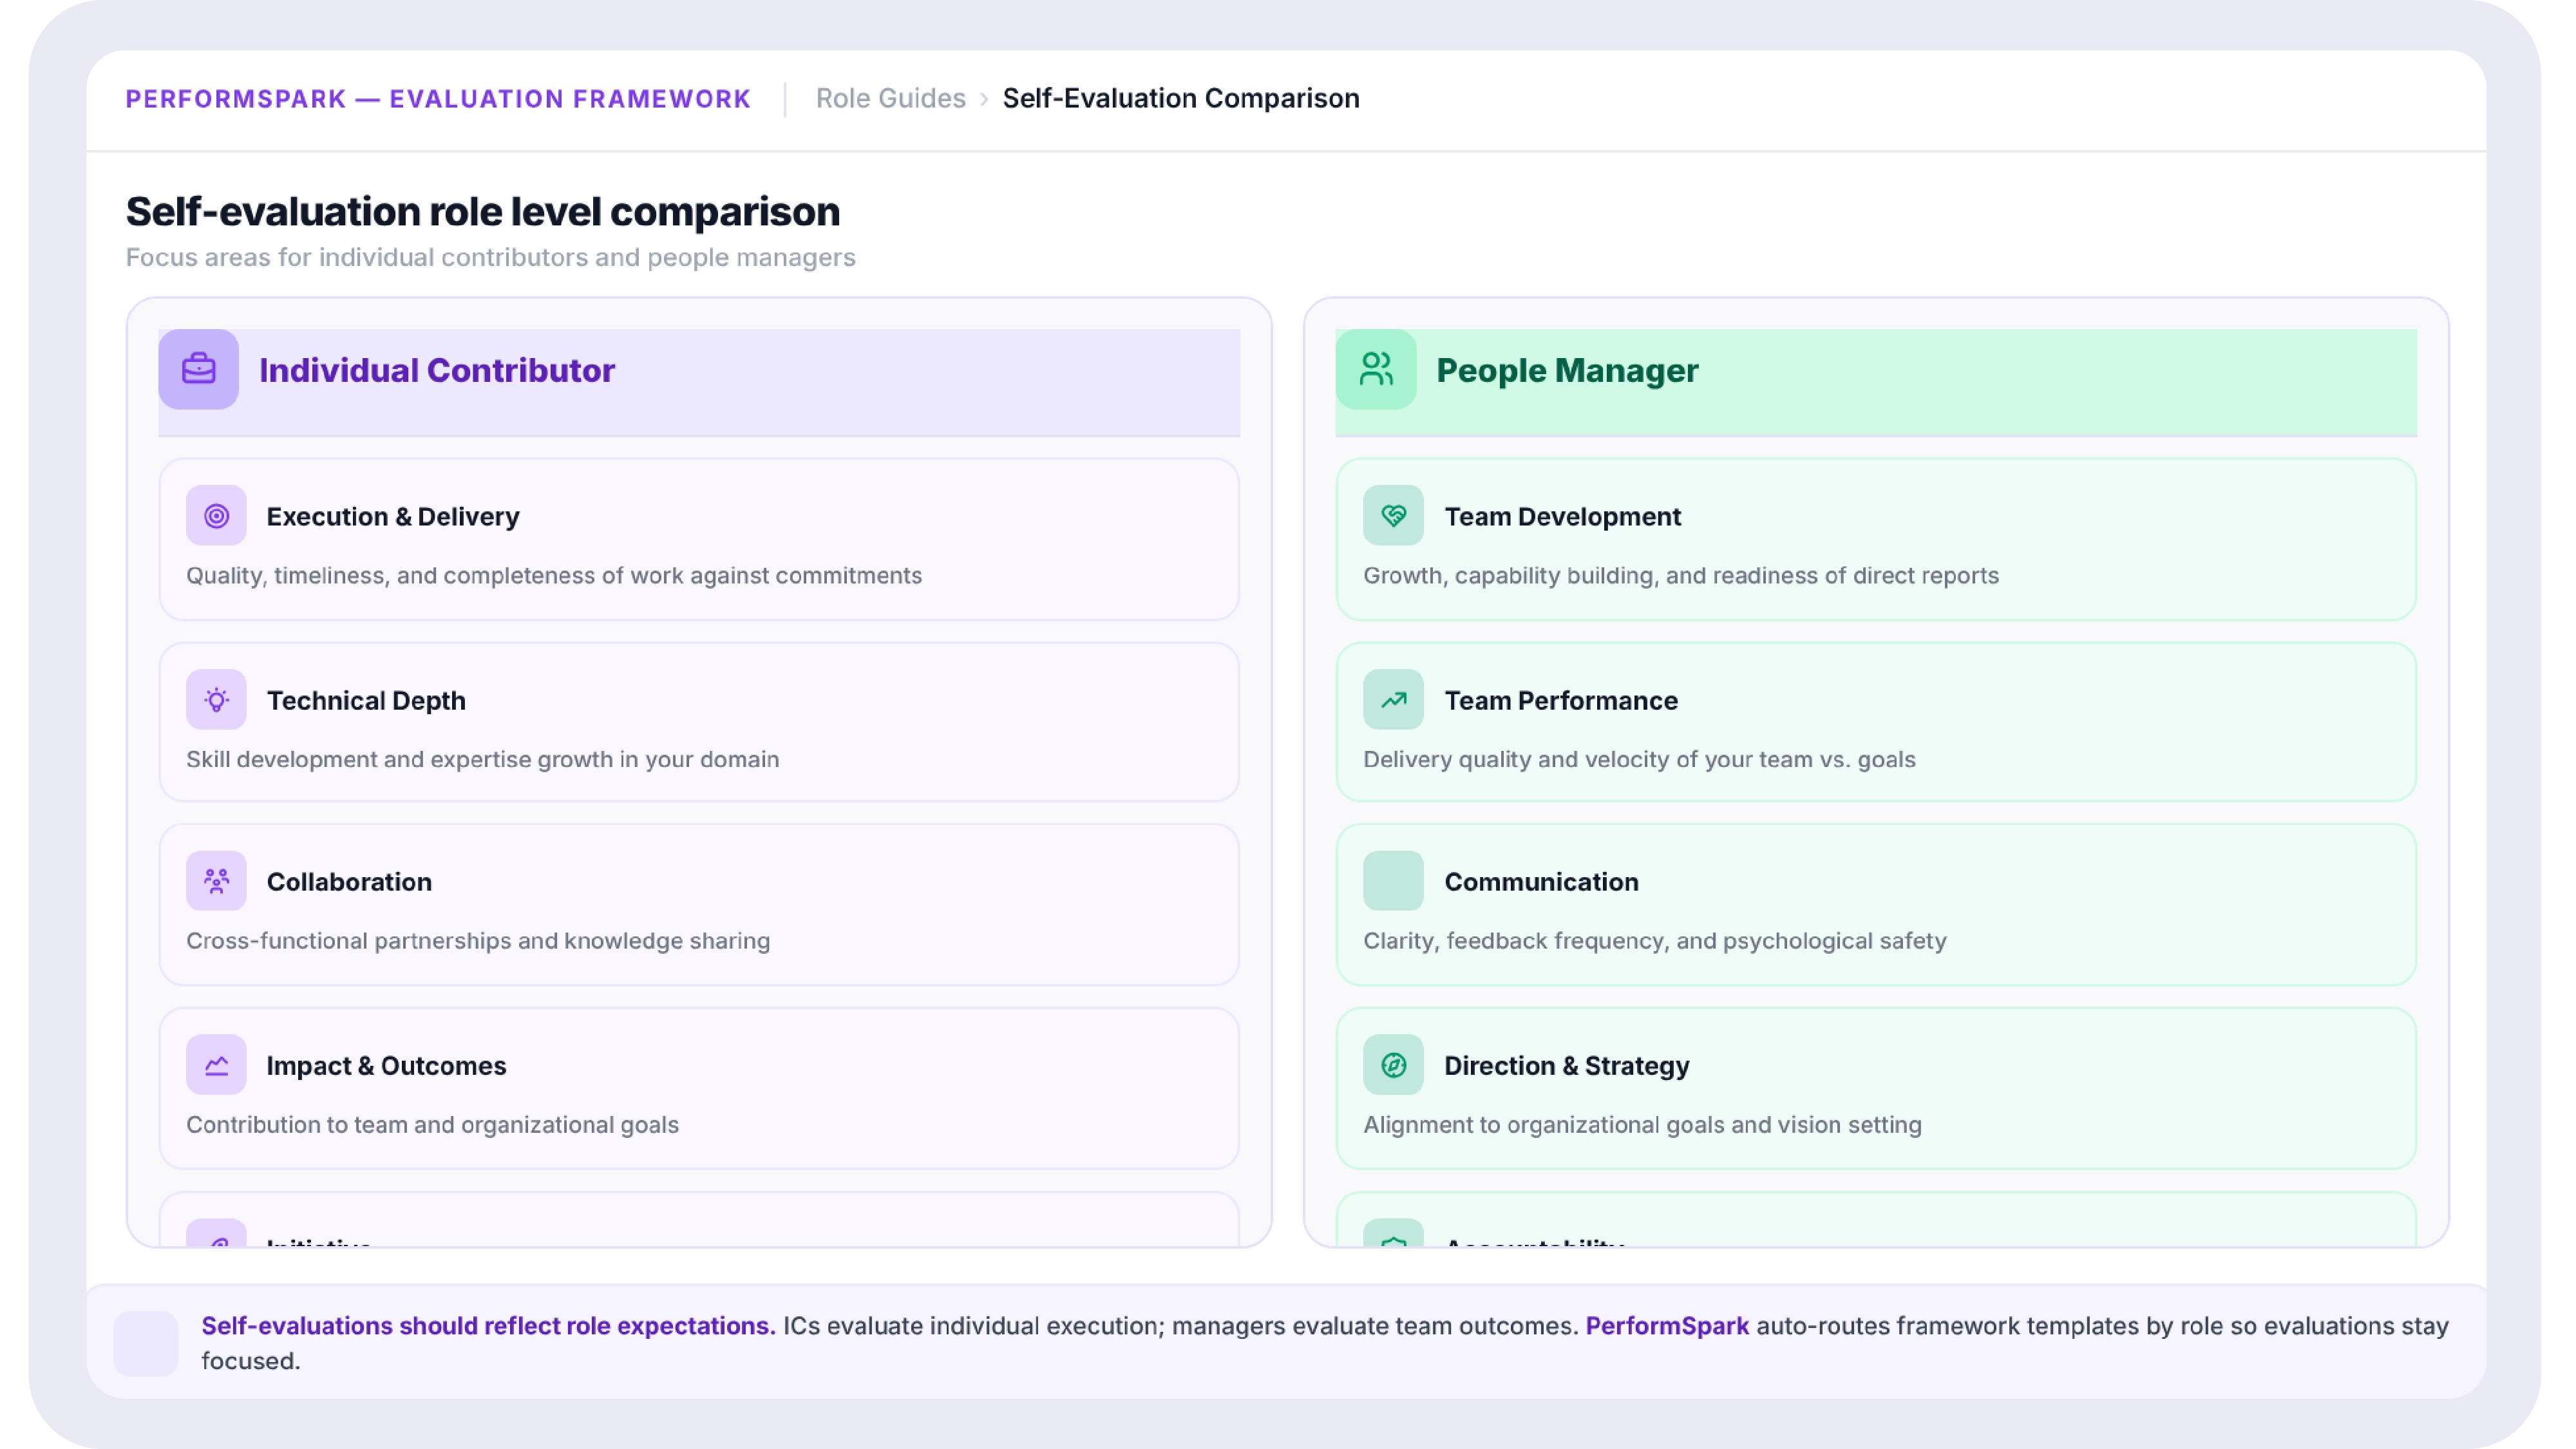Click the Individual Contributor column header
Screen dimensions: 2576x1449
point(699,382)
